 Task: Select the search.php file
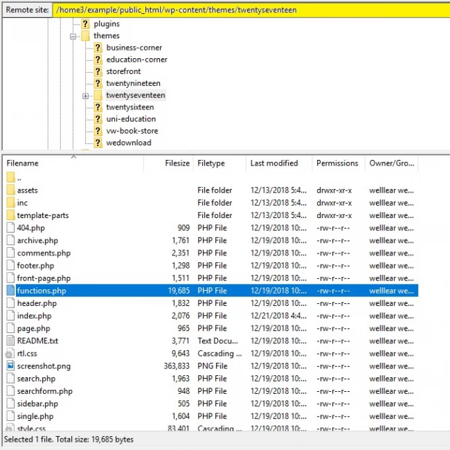[211, 379]
